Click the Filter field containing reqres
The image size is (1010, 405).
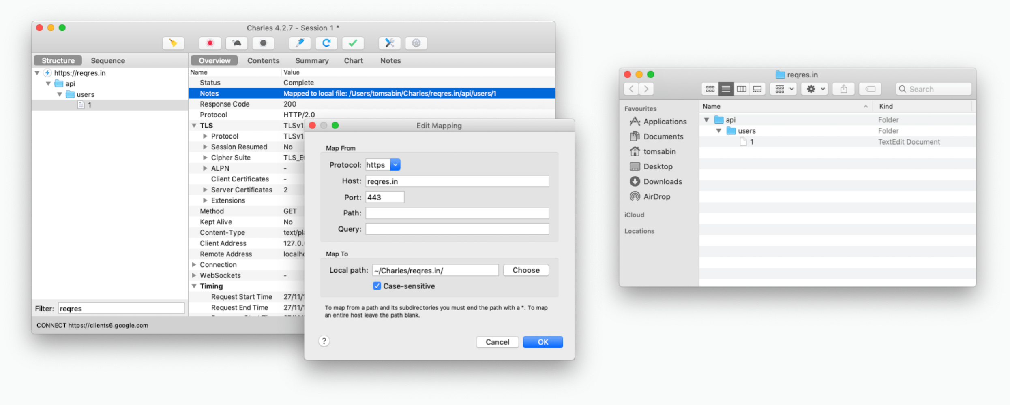(121, 308)
